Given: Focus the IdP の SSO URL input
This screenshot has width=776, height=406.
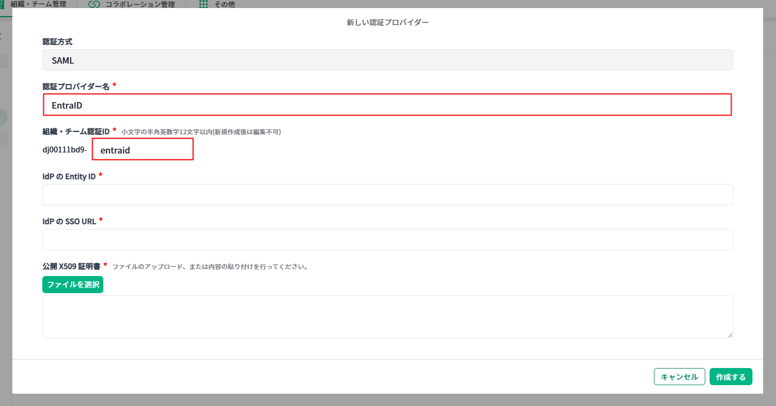Looking at the screenshot, I should tap(387, 240).
